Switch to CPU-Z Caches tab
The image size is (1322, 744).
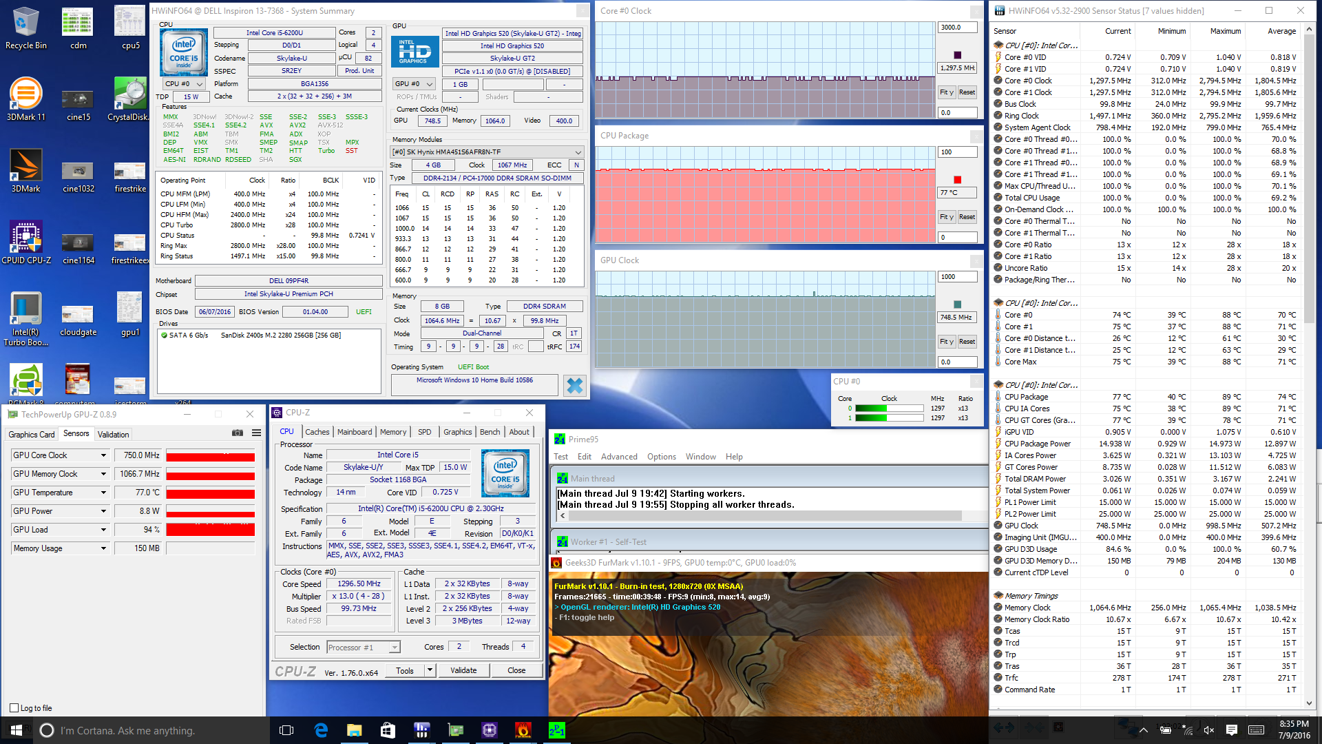click(x=317, y=432)
